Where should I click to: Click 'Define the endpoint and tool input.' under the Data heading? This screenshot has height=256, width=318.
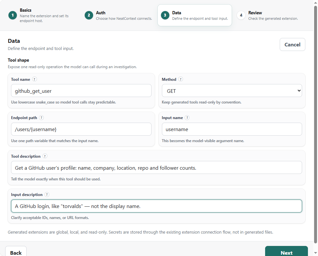click(x=41, y=49)
